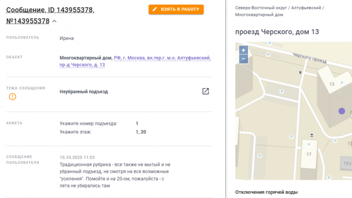Click the monument icon above building 17
Image resolution: width=352 pixels, height=198 pixels.
[312, 135]
